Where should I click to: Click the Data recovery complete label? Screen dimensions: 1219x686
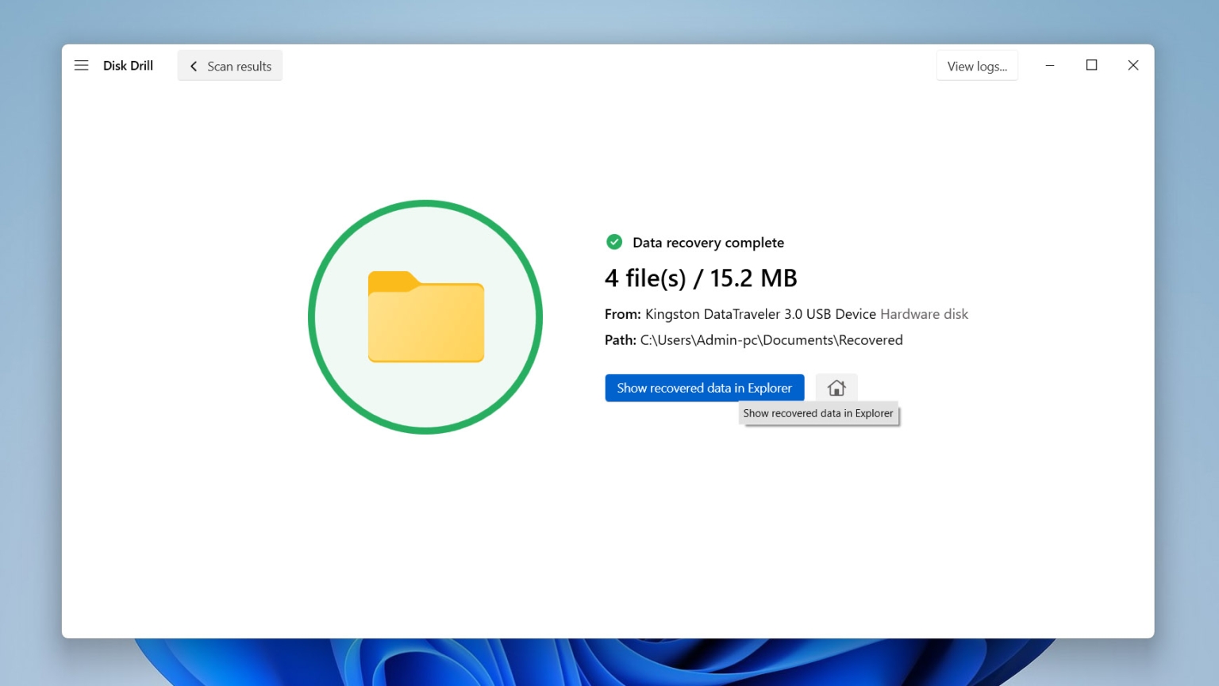pos(708,242)
